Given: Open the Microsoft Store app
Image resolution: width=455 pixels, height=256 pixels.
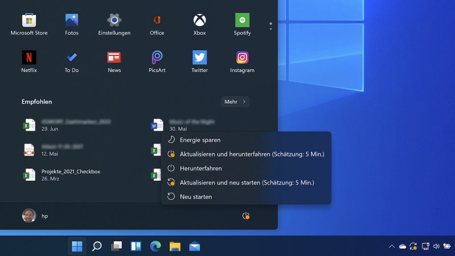Looking at the screenshot, I should click(29, 24).
